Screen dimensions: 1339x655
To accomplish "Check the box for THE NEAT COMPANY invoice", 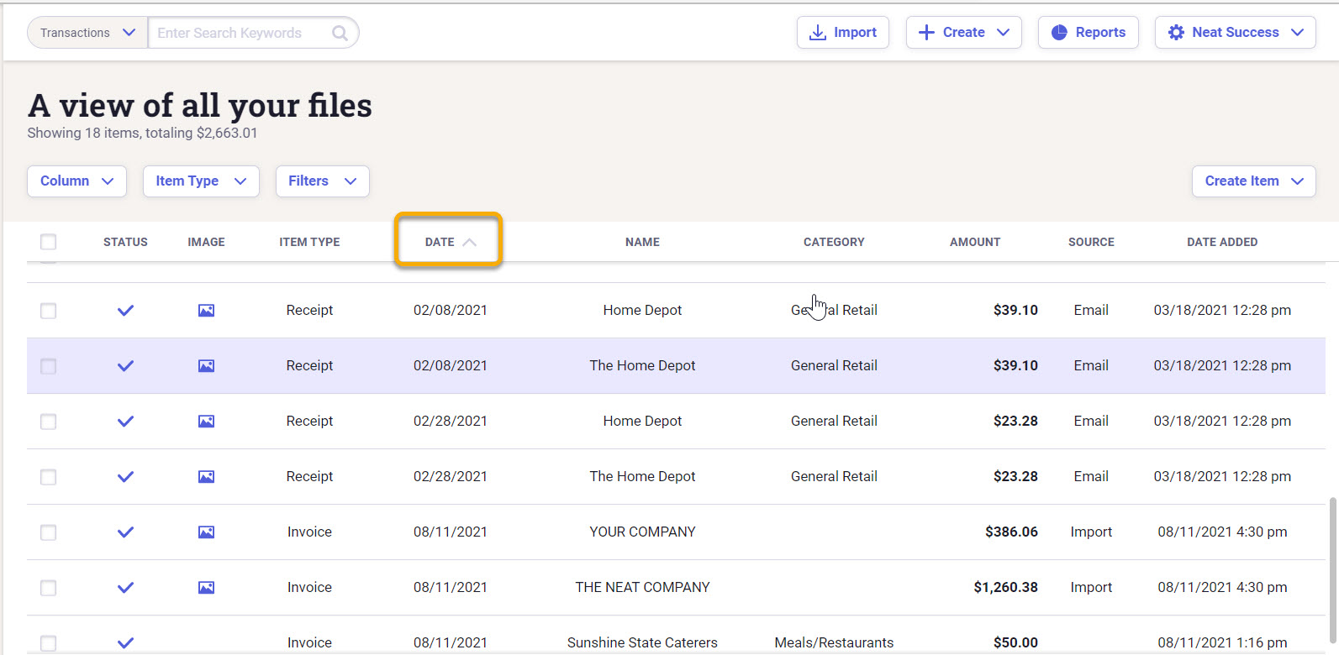I will [x=49, y=588].
